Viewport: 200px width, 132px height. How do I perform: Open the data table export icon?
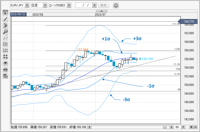click(5, 76)
